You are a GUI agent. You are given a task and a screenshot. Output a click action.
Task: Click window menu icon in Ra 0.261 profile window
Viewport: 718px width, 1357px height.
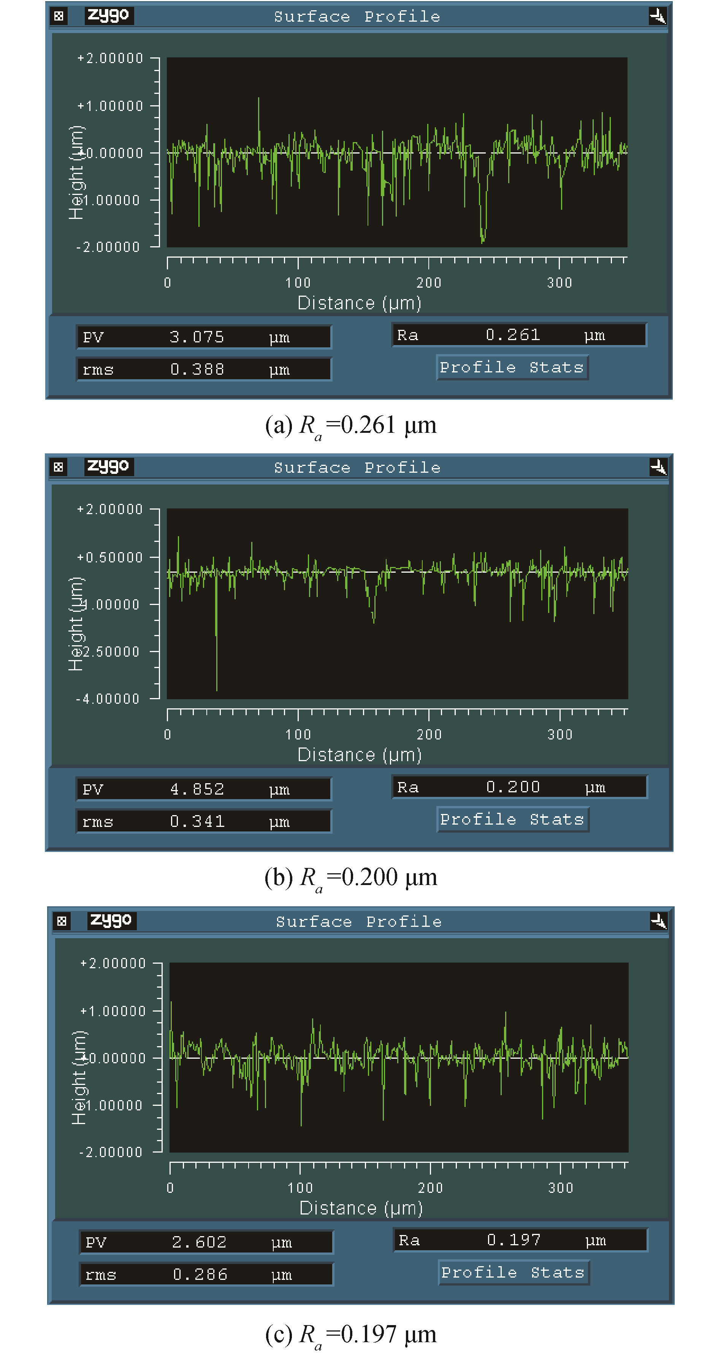point(59,16)
